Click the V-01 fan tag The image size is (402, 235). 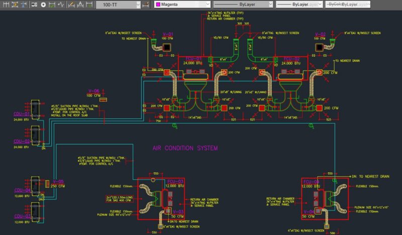[x=168, y=34]
